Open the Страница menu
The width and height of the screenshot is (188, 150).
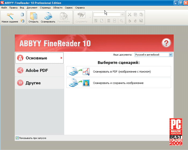click(45, 8)
